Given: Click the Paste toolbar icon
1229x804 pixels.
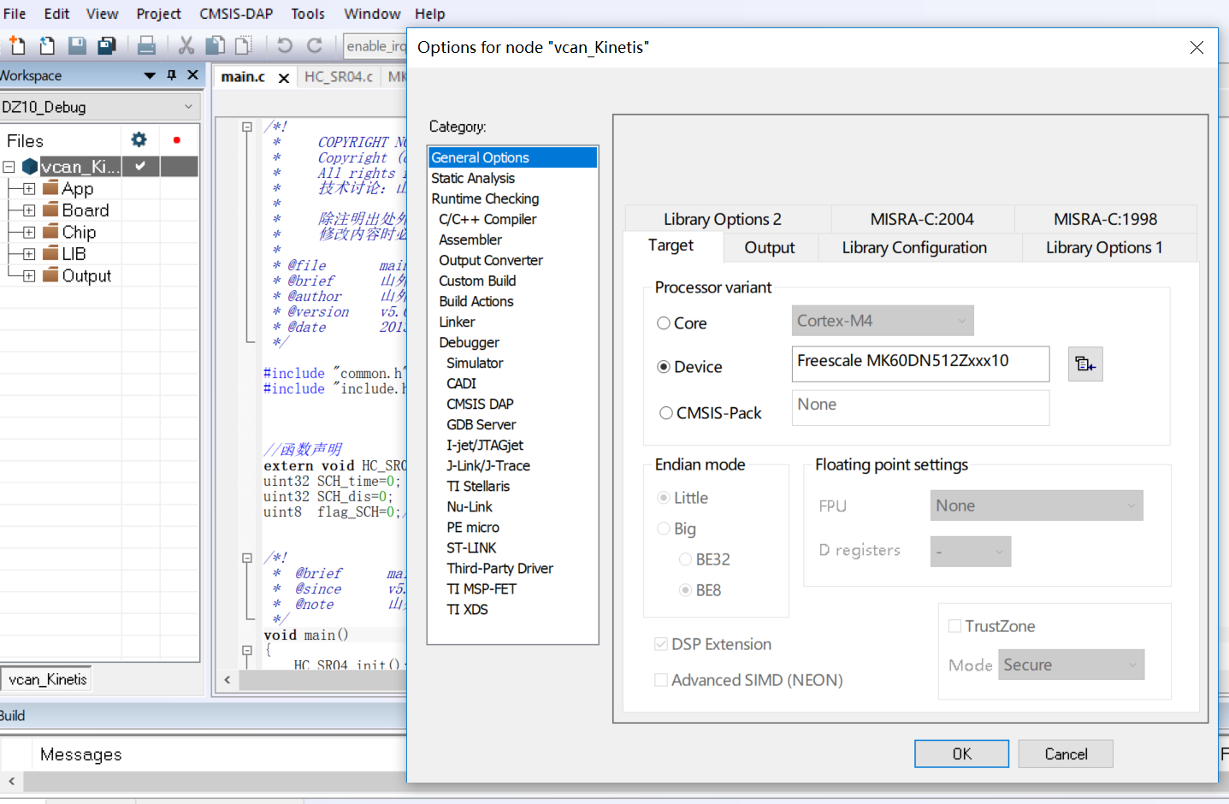Looking at the screenshot, I should (x=245, y=45).
